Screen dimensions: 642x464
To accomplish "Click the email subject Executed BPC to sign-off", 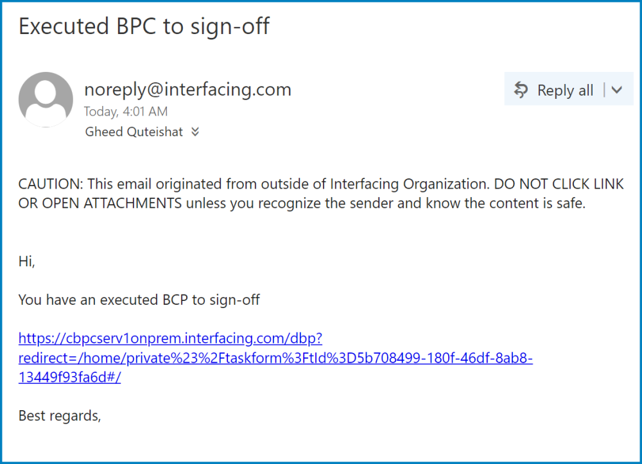I will pyautogui.click(x=144, y=26).
